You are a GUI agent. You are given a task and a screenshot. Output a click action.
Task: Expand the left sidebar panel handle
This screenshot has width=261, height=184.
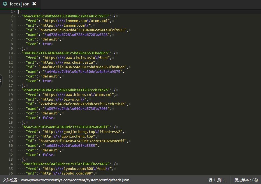[x=1, y=81]
